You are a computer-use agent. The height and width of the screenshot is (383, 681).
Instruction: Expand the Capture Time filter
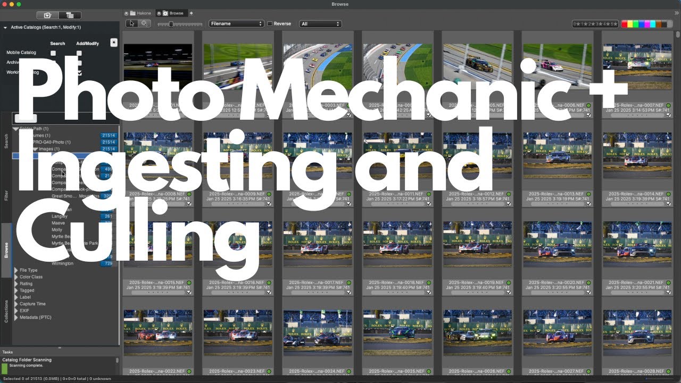click(16, 304)
